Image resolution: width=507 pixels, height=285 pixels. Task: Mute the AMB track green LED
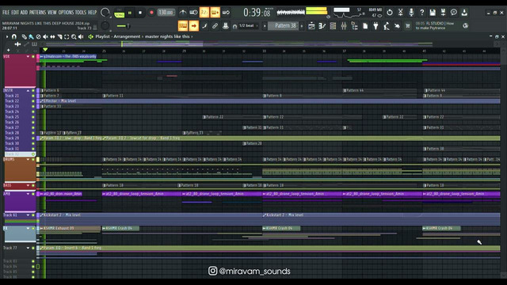[x=33, y=194]
